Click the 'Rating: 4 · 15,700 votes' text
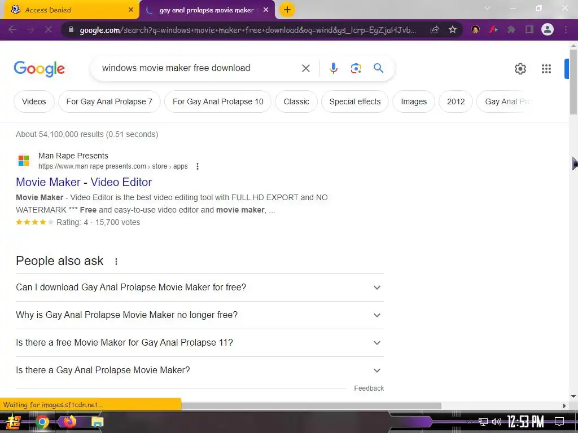This screenshot has height=433, width=578. 98,222
